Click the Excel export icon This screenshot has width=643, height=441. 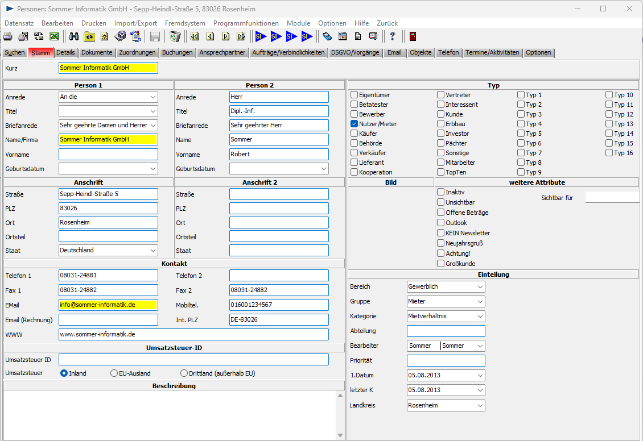coord(54,37)
